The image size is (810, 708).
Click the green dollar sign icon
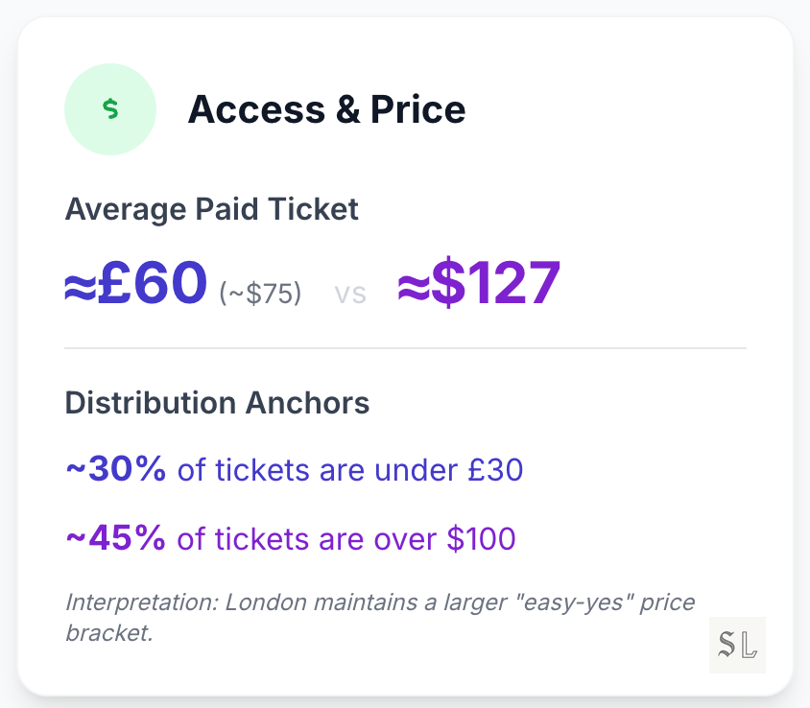coord(110,109)
